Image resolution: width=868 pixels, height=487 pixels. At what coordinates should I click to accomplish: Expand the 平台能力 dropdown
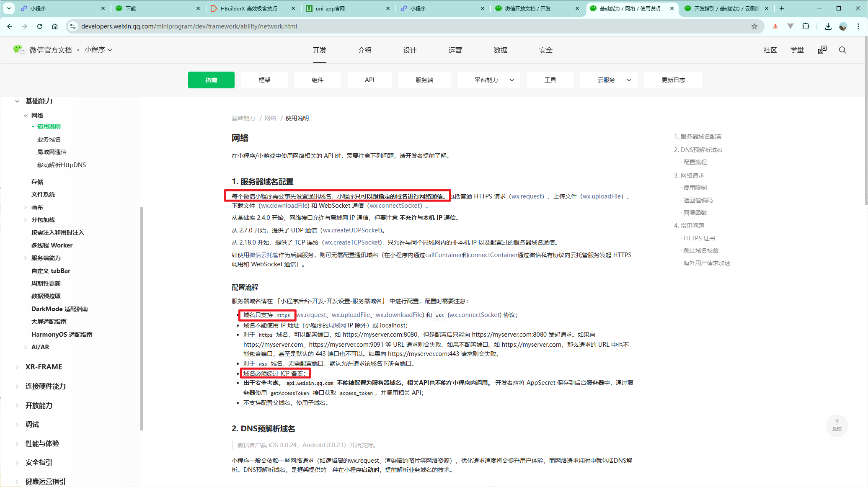click(x=489, y=80)
